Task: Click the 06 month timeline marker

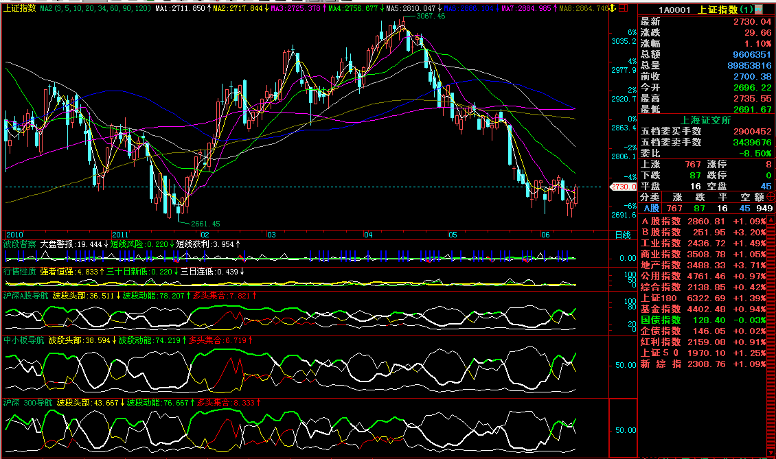Action: coord(545,235)
